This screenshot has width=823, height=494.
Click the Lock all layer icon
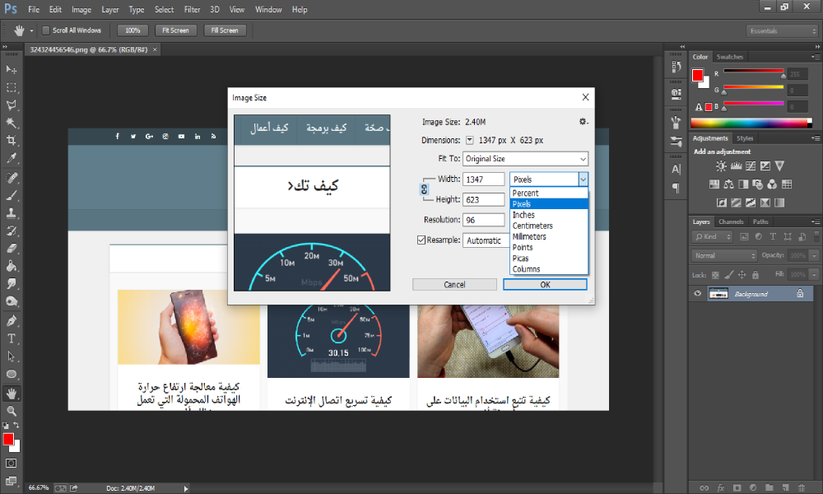tap(756, 274)
